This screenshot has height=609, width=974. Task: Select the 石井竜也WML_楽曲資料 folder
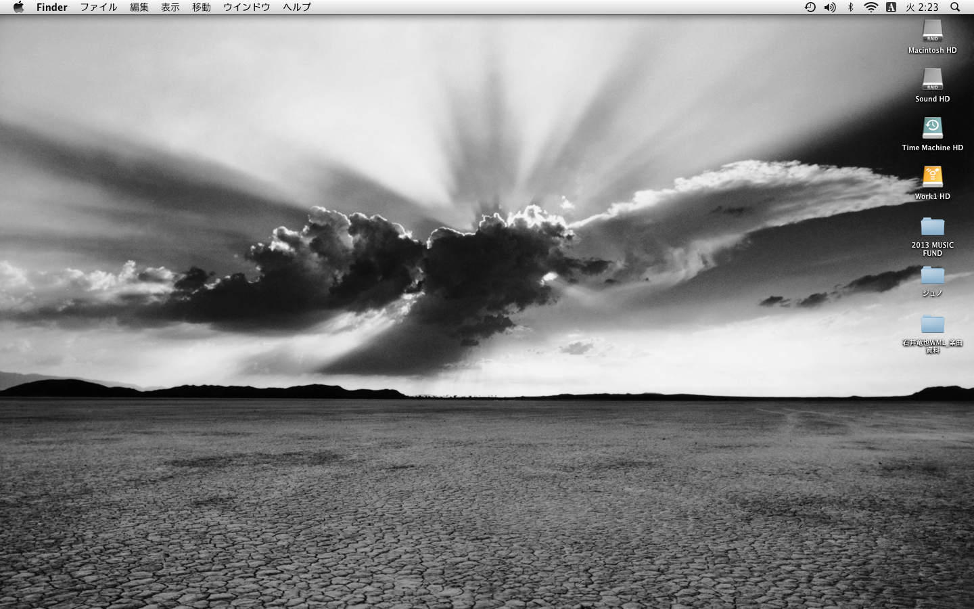click(x=933, y=323)
